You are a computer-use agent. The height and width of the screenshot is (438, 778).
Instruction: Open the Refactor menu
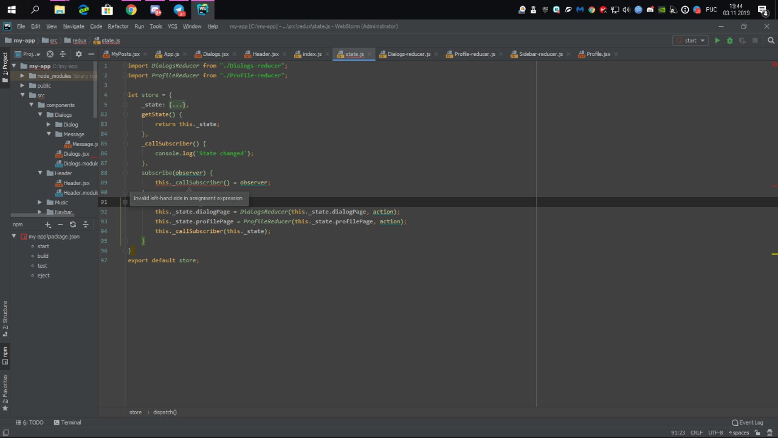point(118,26)
